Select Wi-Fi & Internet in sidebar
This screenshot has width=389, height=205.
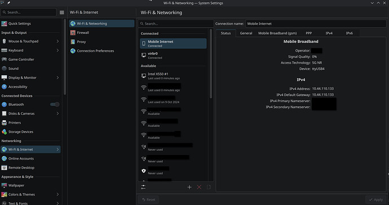tap(30, 149)
